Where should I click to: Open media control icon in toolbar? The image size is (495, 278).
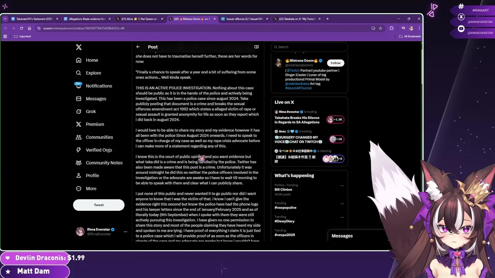click(403, 28)
